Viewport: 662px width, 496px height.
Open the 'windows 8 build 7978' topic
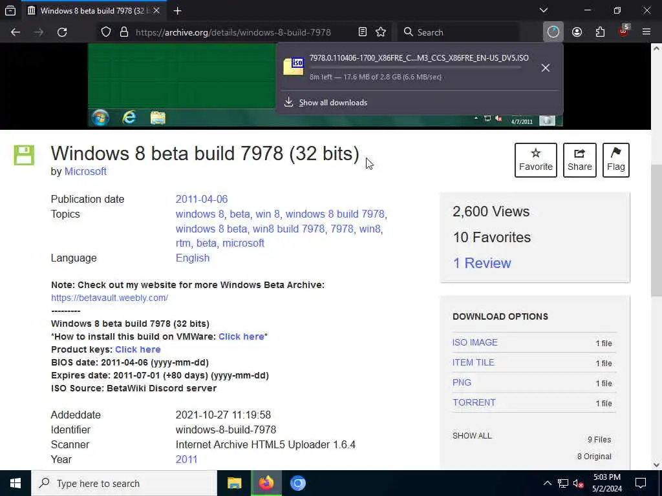point(335,214)
